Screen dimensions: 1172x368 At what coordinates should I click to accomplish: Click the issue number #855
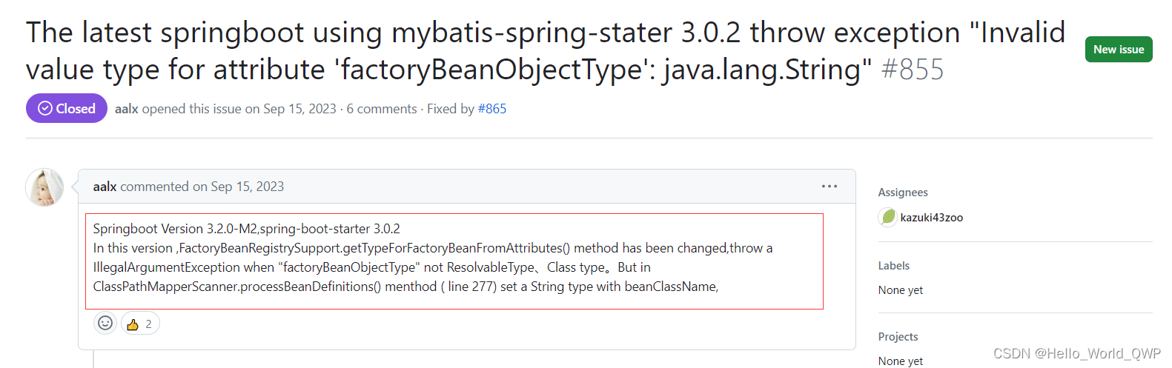(913, 70)
